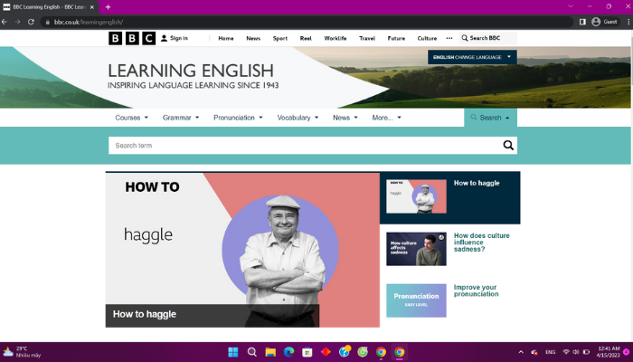Image resolution: width=633 pixels, height=362 pixels.
Task: Submit search with the magnifier button
Action: point(508,146)
